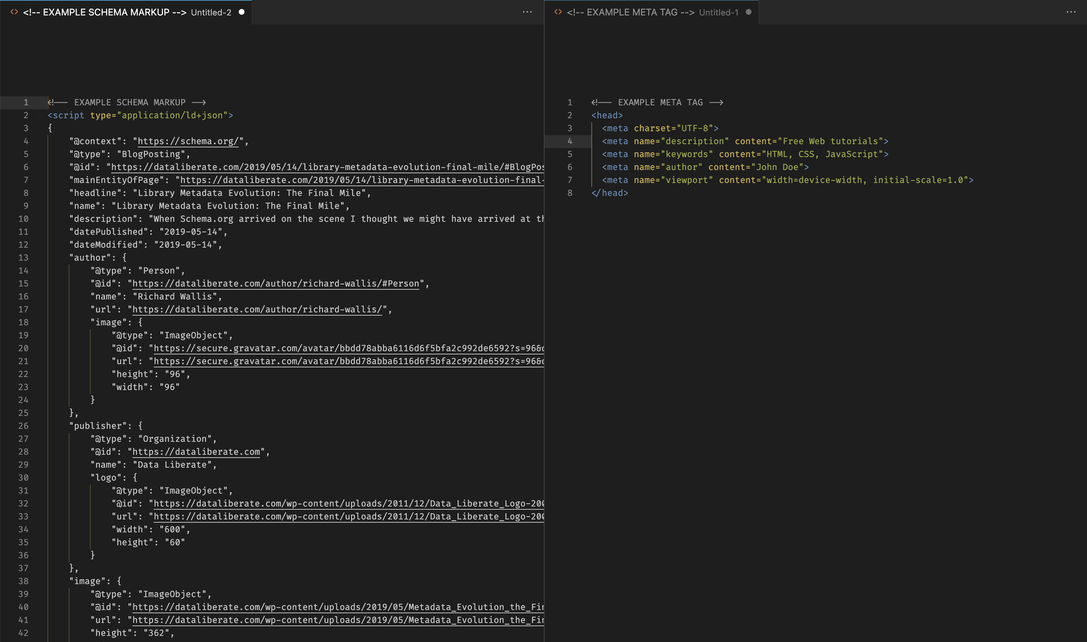
Task: Select line 26 publisher via its line number
Action: (x=23, y=426)
